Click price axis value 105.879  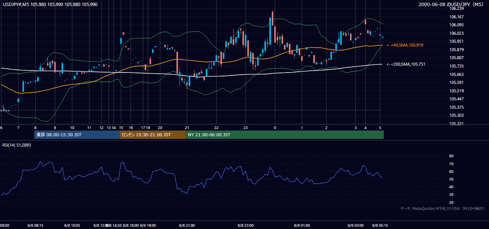pos(456,50)
